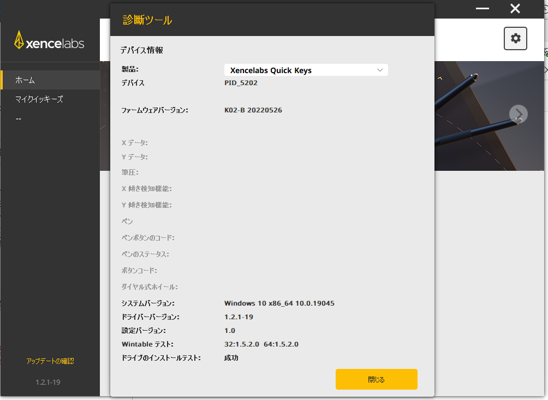This screenshot has height=400, width=548.
Task: Click the ドライブのインストールテスト label
Action: coord(161,358)
